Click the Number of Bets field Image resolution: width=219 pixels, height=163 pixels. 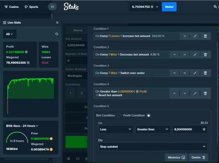click(x=77, y=60)
